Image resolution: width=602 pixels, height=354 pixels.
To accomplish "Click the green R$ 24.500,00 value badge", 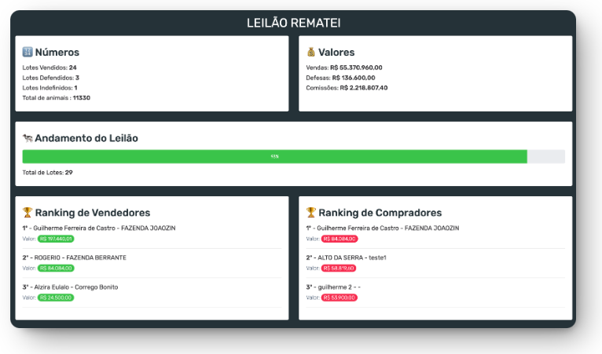I will pos(55,298).
